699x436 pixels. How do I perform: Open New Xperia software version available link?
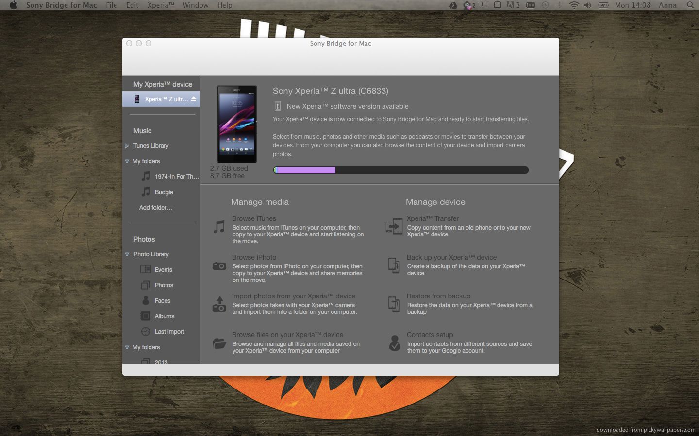348,106
